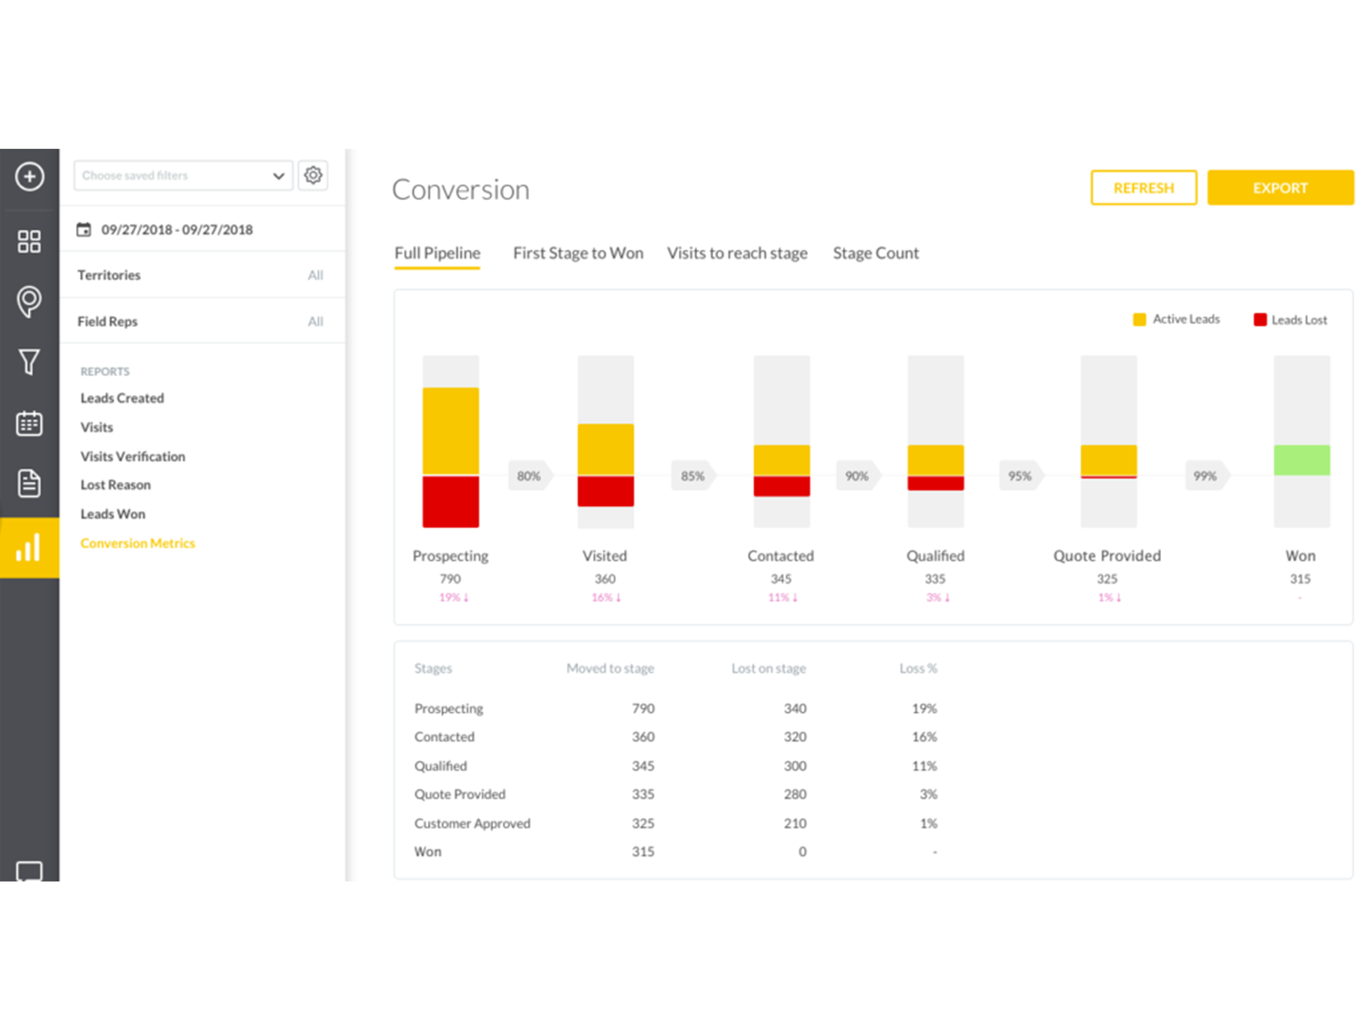The image size is (1368, 1026).
Task: Open the document report icon
Action: [30, 483]
